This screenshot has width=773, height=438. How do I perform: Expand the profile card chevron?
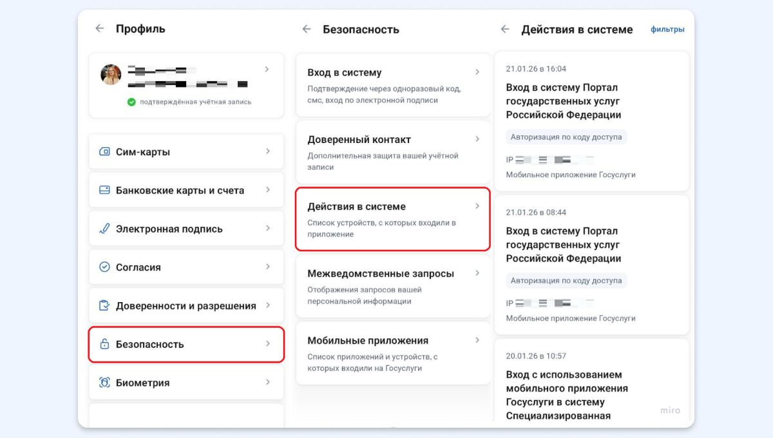point(267,69)
